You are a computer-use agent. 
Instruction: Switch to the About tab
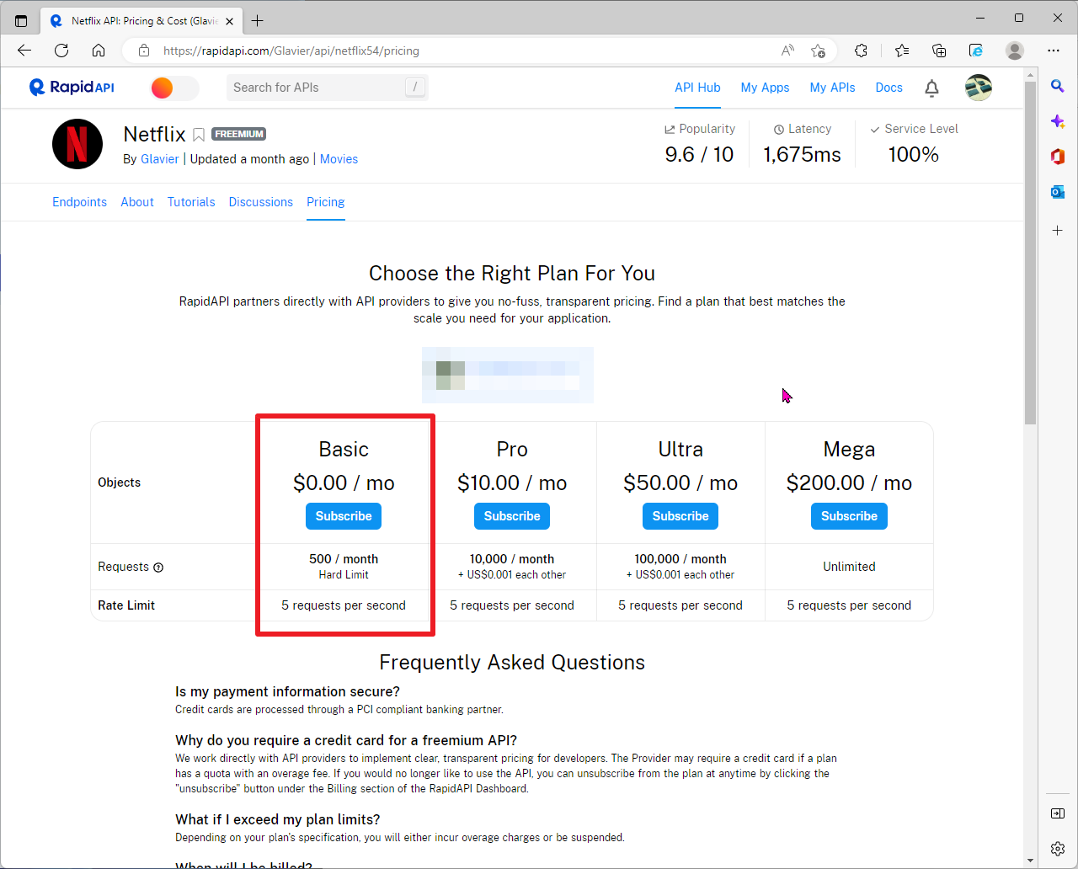(137, 202)
